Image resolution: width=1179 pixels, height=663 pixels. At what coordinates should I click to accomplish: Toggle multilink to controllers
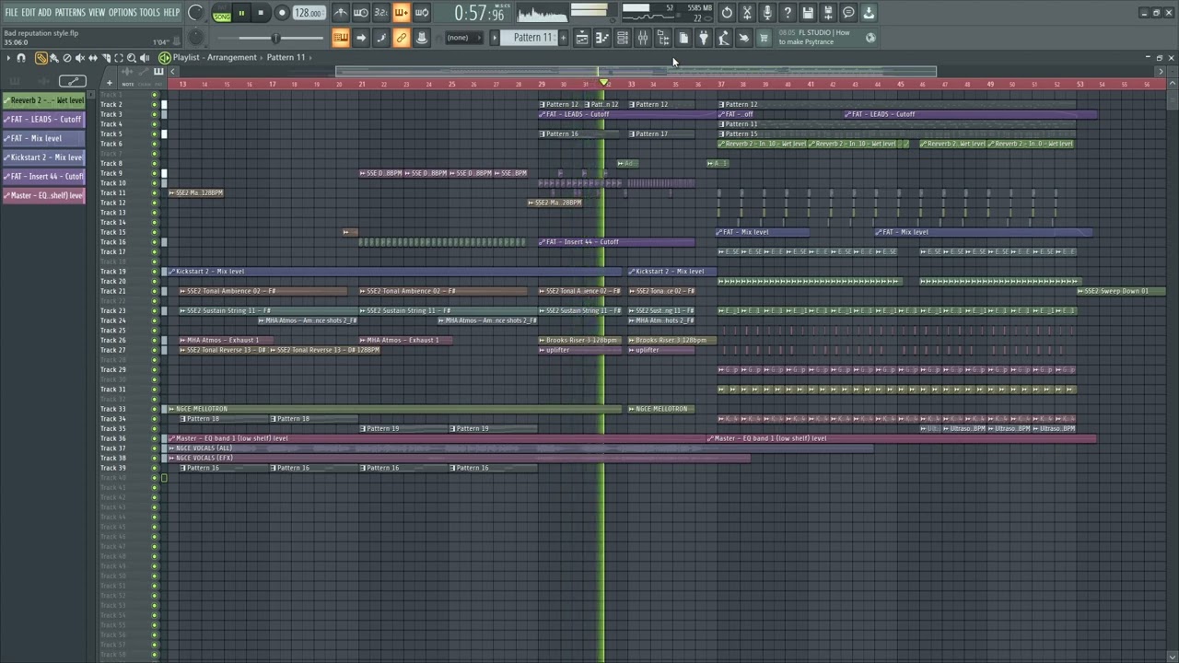click(422, 38)
